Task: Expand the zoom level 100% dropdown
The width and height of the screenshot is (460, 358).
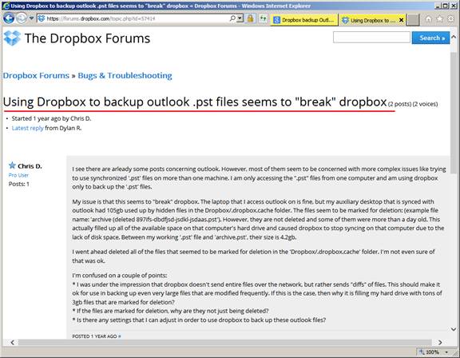Action: click(446, 352)
